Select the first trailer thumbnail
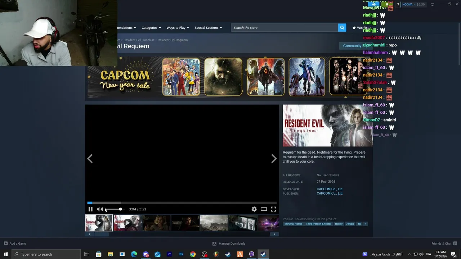Screen dimensions: 461x259 coord(99,223)
